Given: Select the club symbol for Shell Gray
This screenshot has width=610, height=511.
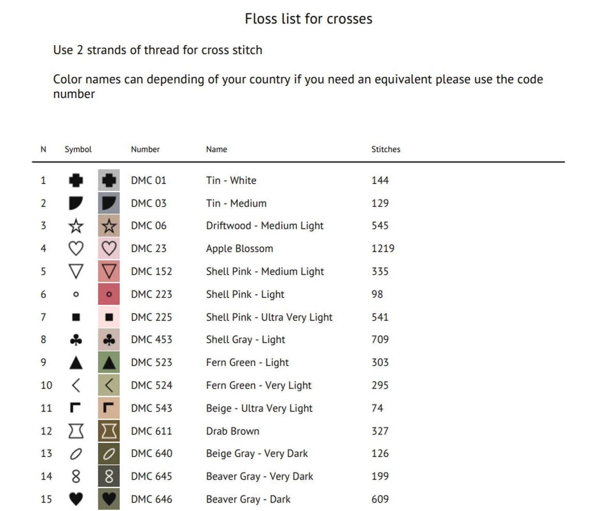Looking at the screenshot, I should (x=76, y=340).
